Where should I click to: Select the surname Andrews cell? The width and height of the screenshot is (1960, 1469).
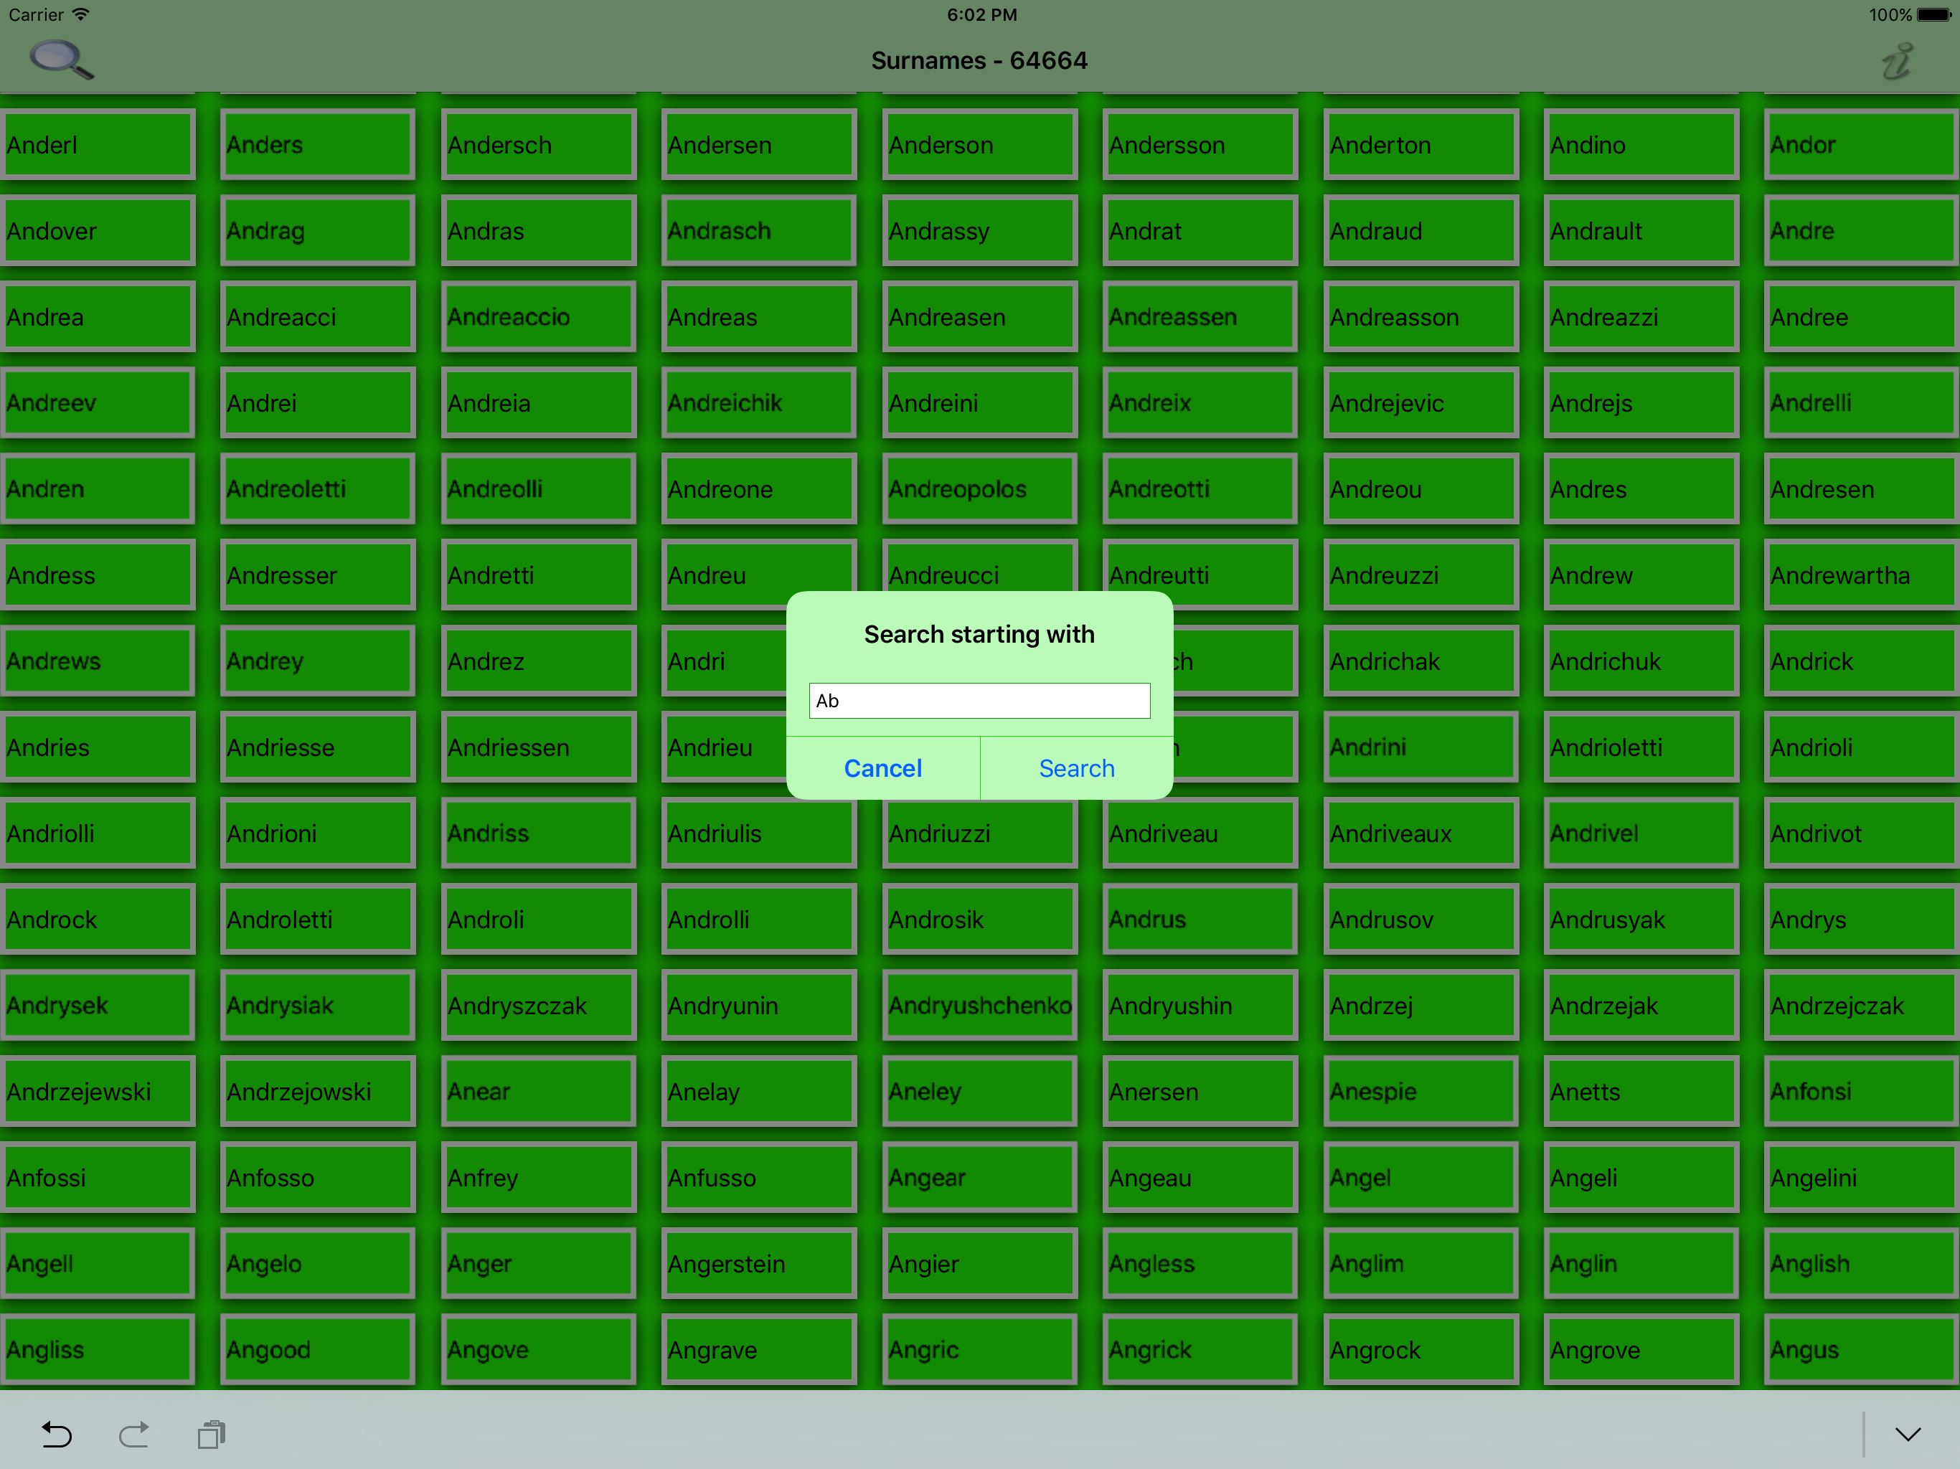pos(98,661)
